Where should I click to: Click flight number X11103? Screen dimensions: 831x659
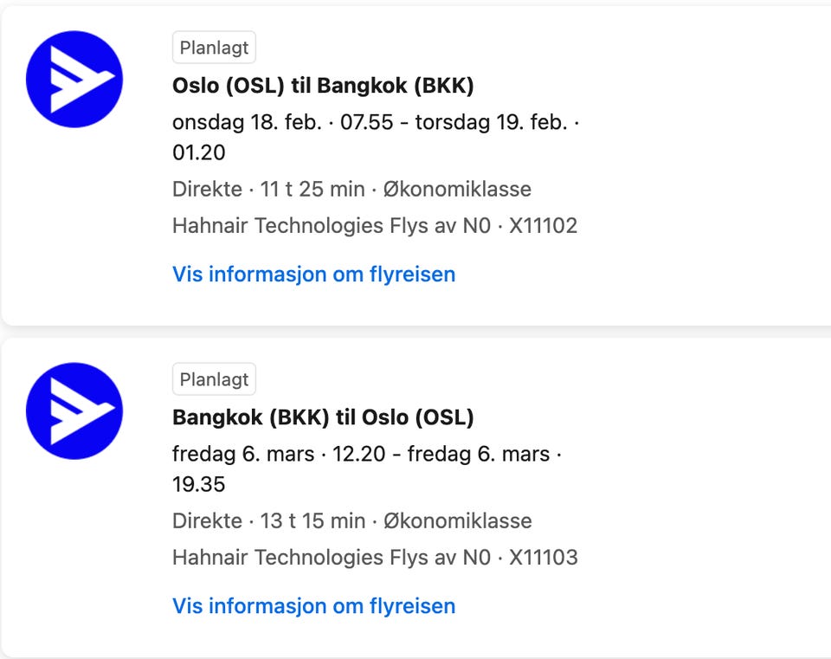(543, 558)
